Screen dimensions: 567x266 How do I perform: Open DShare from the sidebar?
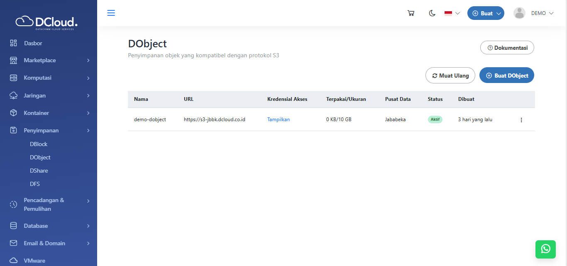click(39, 171)
